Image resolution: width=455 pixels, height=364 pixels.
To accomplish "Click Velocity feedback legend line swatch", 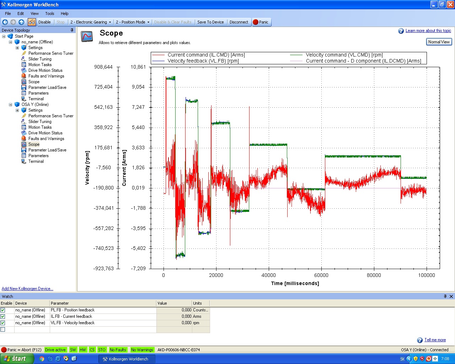I will pos(158,61).
